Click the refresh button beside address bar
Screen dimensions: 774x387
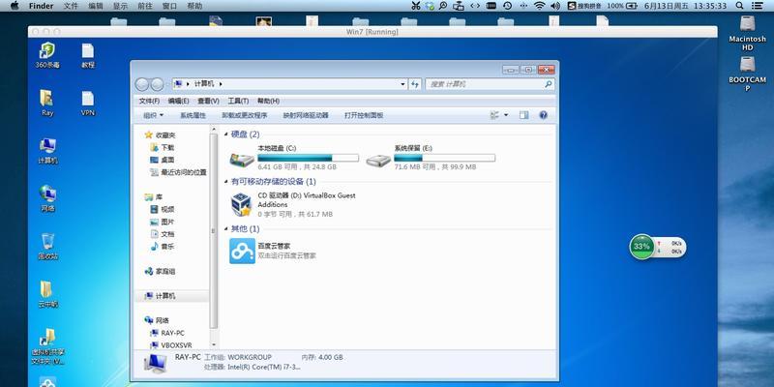coord(415,84)
